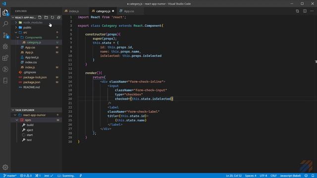
Task: Change line ending via CRLF
Action: (x=273, y=176)
